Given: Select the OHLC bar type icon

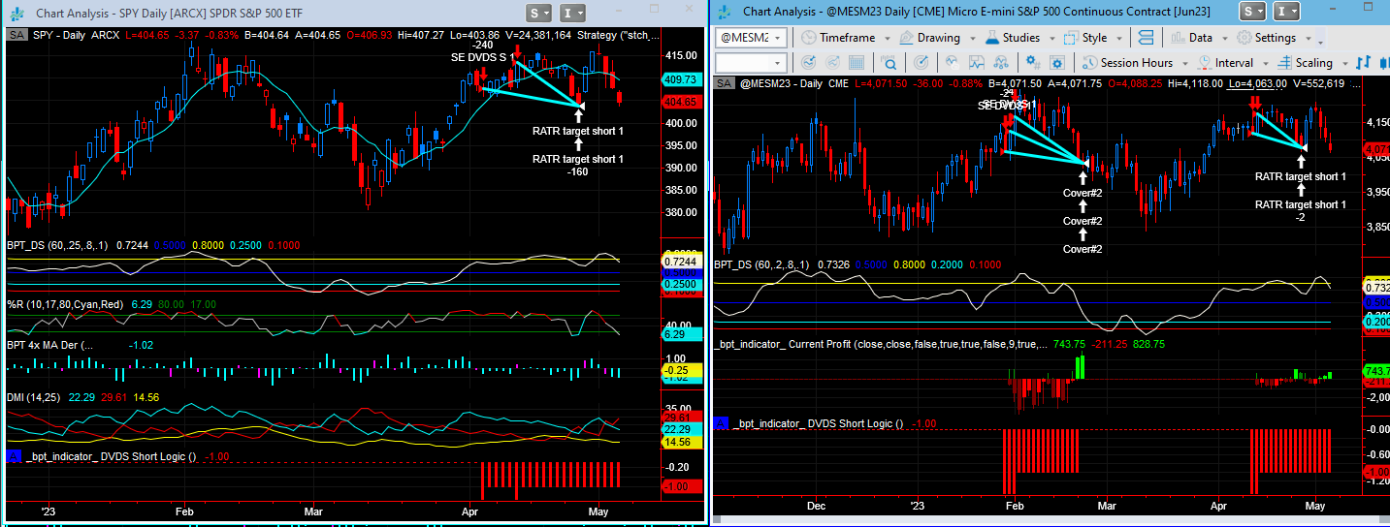Looking at the screenshot, I should (x=1364, y=63).
